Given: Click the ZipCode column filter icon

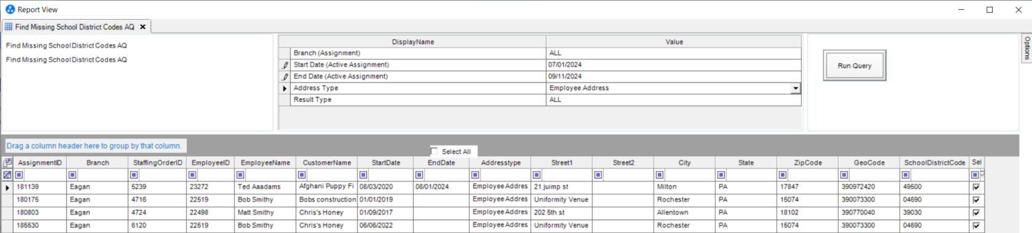Looking at the screenshot, I should coord(783,175).
